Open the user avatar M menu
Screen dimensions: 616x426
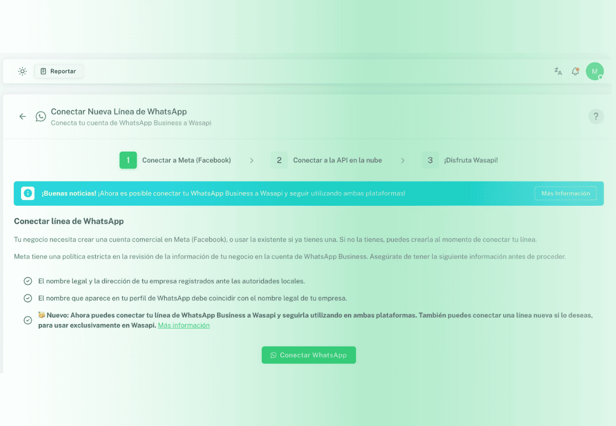click(x=594, y=71)
